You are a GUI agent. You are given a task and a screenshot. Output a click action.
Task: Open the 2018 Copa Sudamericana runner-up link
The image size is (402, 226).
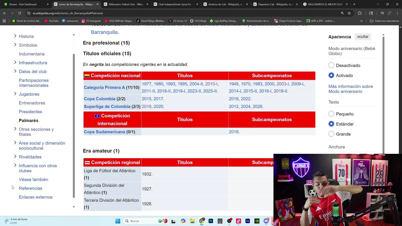[234, 132]
